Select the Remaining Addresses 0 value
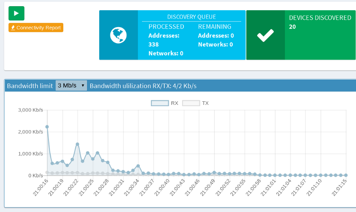 216,36
